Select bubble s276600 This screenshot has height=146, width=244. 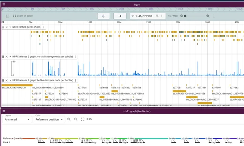[x=137, y=99]
